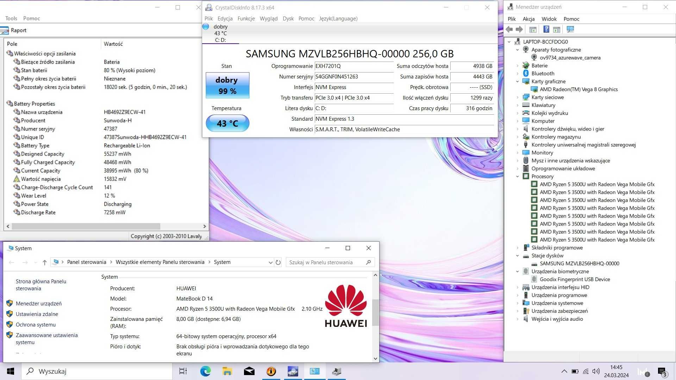Open the address bar history dropdown in System window
Screen dimensions: 676x380
click(270, 262)
